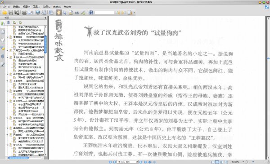Viewport: 270px width, 164px height.
Task: Click the bookmark tree vertical scrollbar thumb
Action: coord(45,44)
